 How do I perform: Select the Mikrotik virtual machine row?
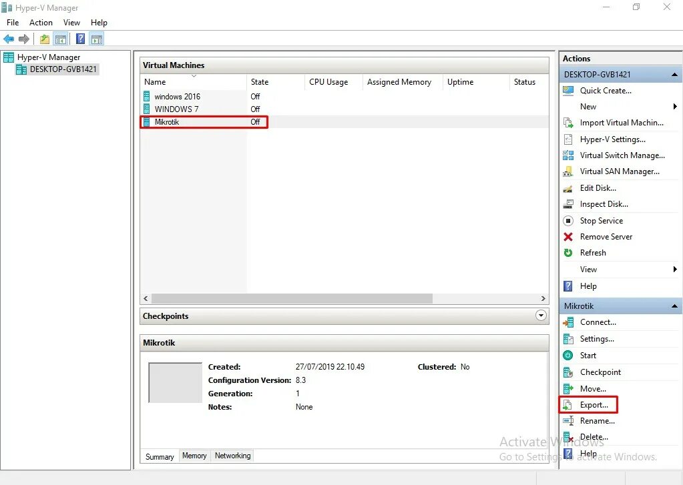344,122
